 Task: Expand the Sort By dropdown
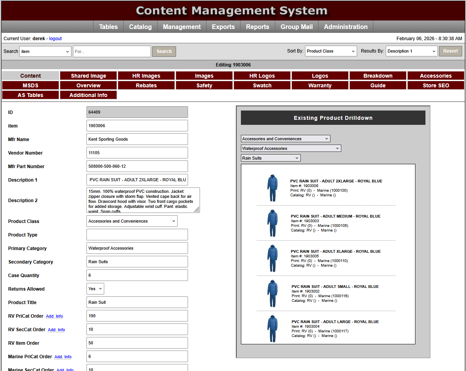(330, 51)
